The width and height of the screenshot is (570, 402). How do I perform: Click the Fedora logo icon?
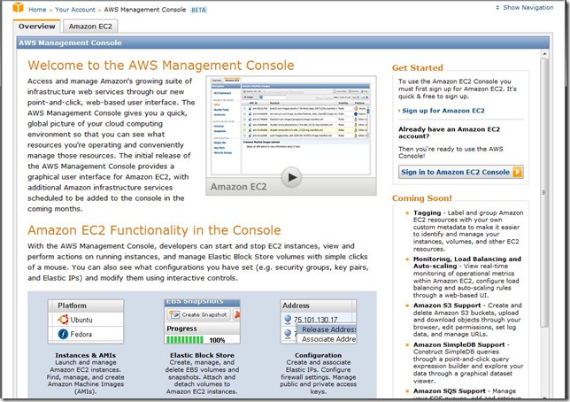[63, 334]
